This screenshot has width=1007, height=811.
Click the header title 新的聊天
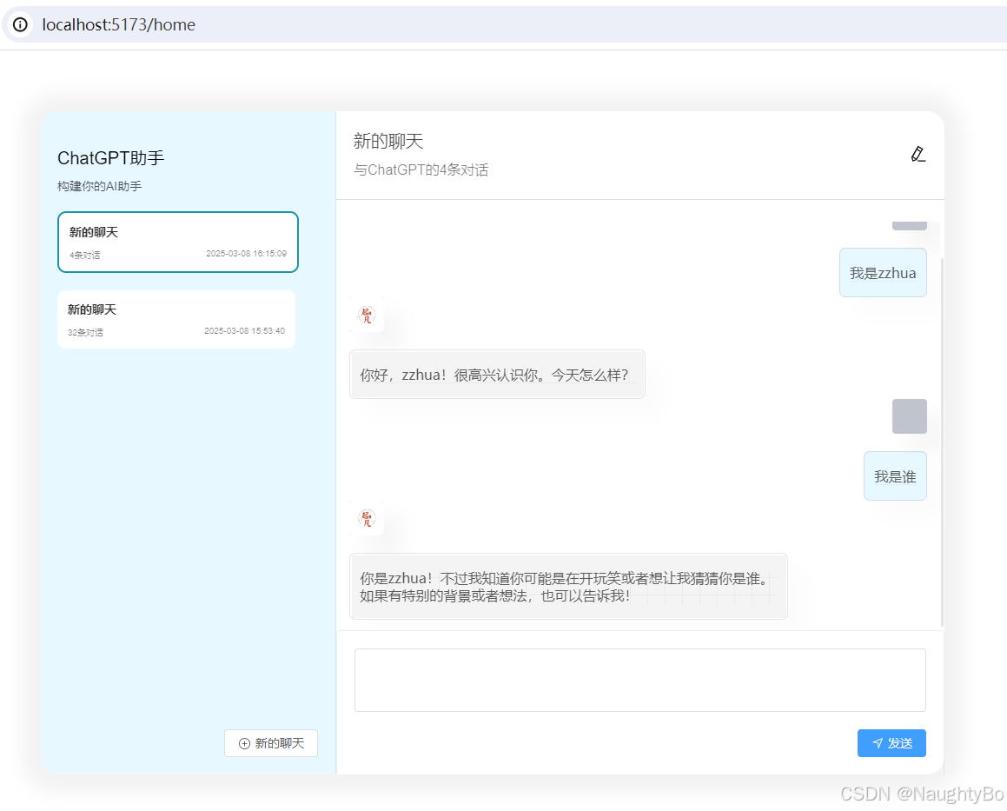tap(388, 142)
